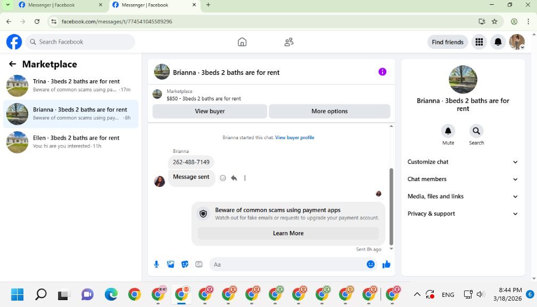Bookmark this page with the star icon

(494, 22)
